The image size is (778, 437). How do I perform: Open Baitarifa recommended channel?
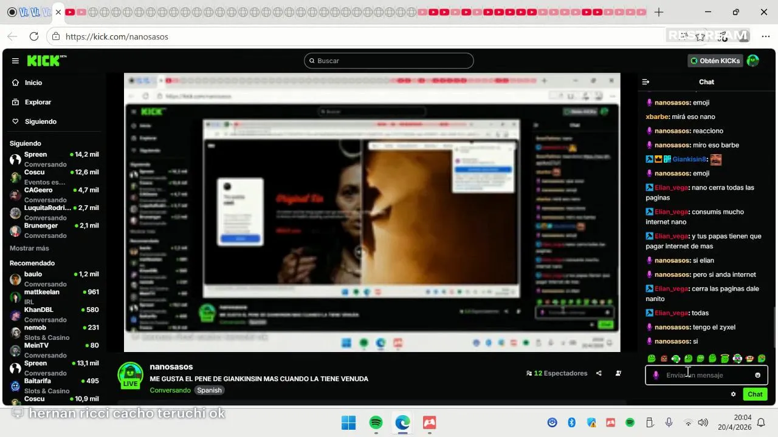coord(54,385)
